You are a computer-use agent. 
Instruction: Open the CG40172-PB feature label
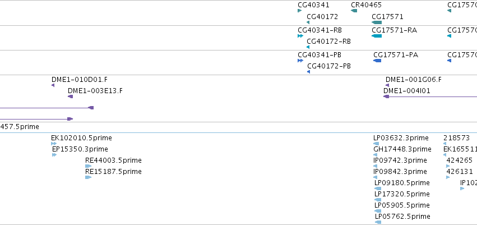(x=329, y=66)
